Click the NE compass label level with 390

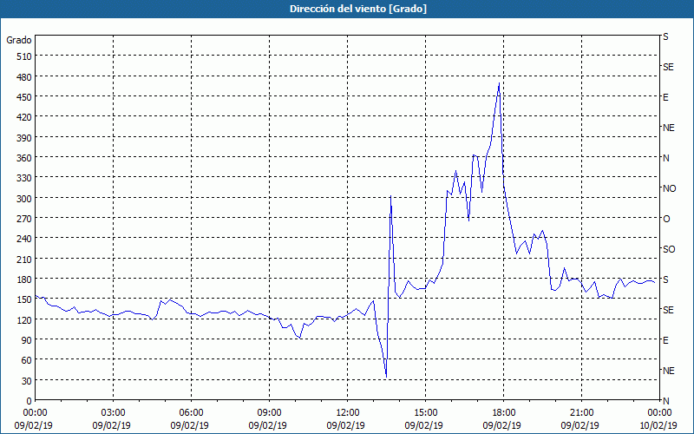click(668, 128)
